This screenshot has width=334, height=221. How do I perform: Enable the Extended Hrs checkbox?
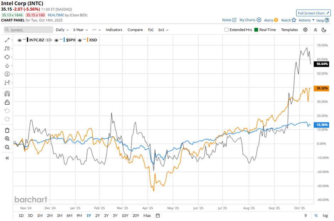(x=226, y=30)
